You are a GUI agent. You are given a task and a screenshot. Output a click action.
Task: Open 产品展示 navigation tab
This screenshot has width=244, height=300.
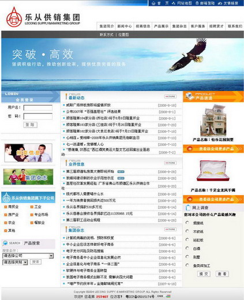(161, 26)
